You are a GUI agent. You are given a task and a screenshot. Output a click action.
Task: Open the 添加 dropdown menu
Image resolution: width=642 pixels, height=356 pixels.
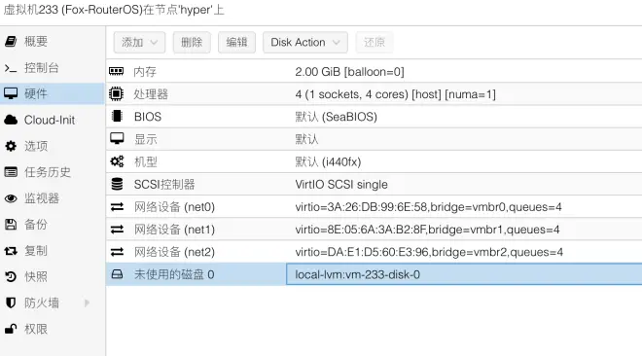pos(140,42)
